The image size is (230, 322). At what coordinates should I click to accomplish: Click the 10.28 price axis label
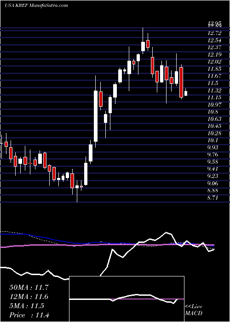click(x=215, y=133)
